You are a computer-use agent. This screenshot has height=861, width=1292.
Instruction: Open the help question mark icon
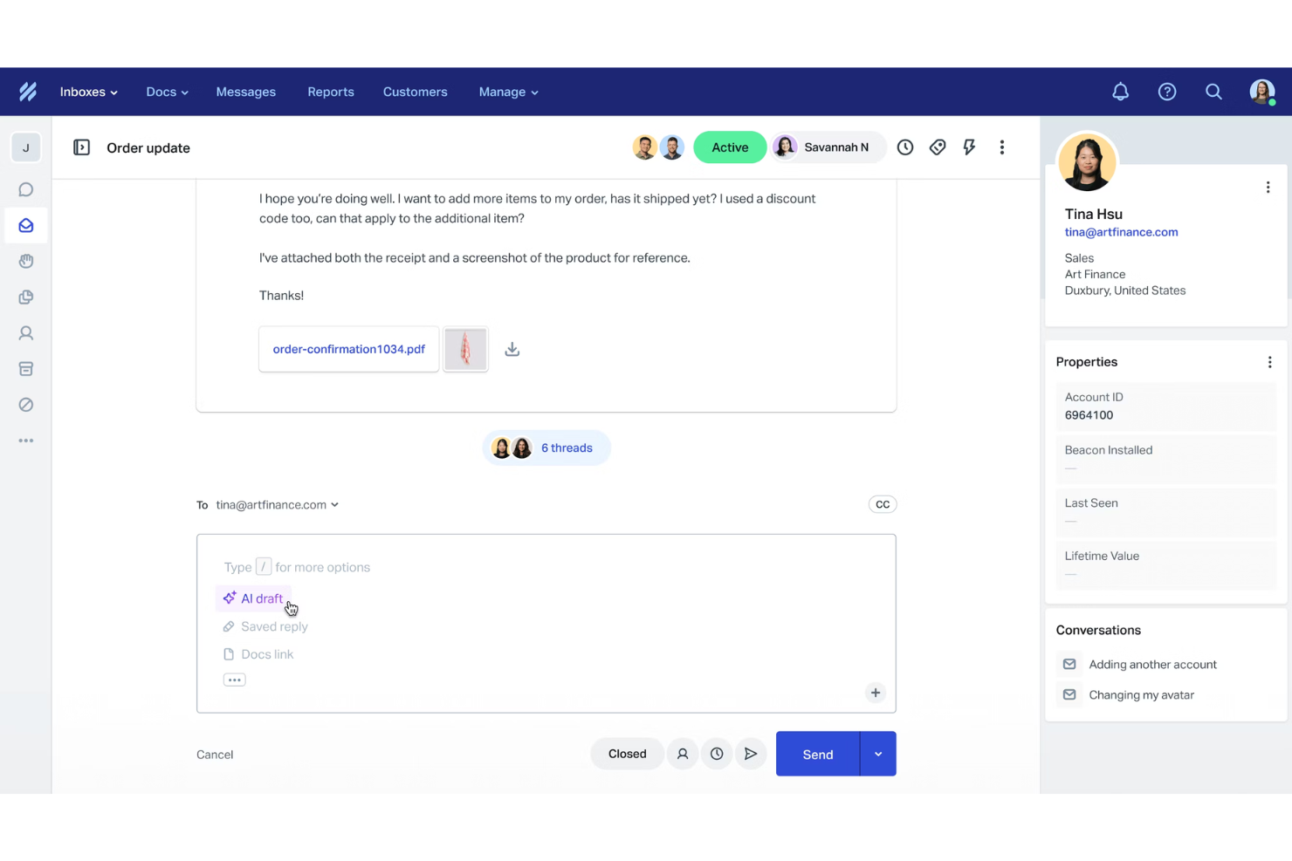1167,91
